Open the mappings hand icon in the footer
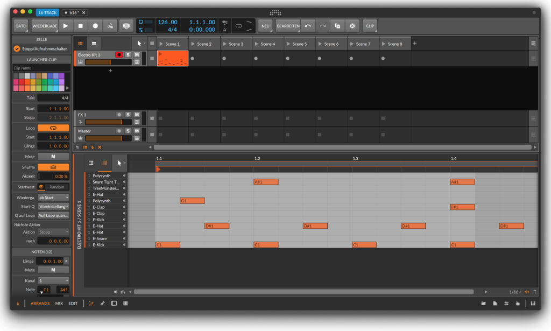551x331 pixels. [x=518, y=303]
